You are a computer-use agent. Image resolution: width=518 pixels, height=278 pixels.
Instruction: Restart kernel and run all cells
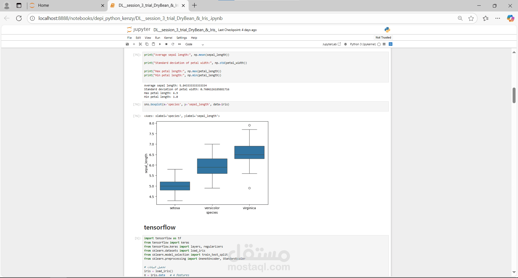[180, 44]
